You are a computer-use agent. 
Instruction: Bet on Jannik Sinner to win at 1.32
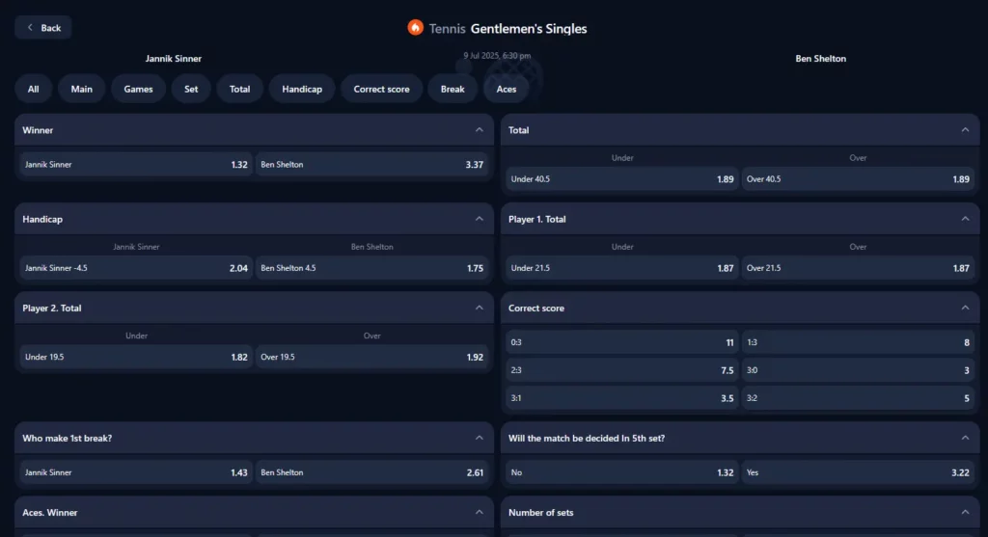(135, 165)
